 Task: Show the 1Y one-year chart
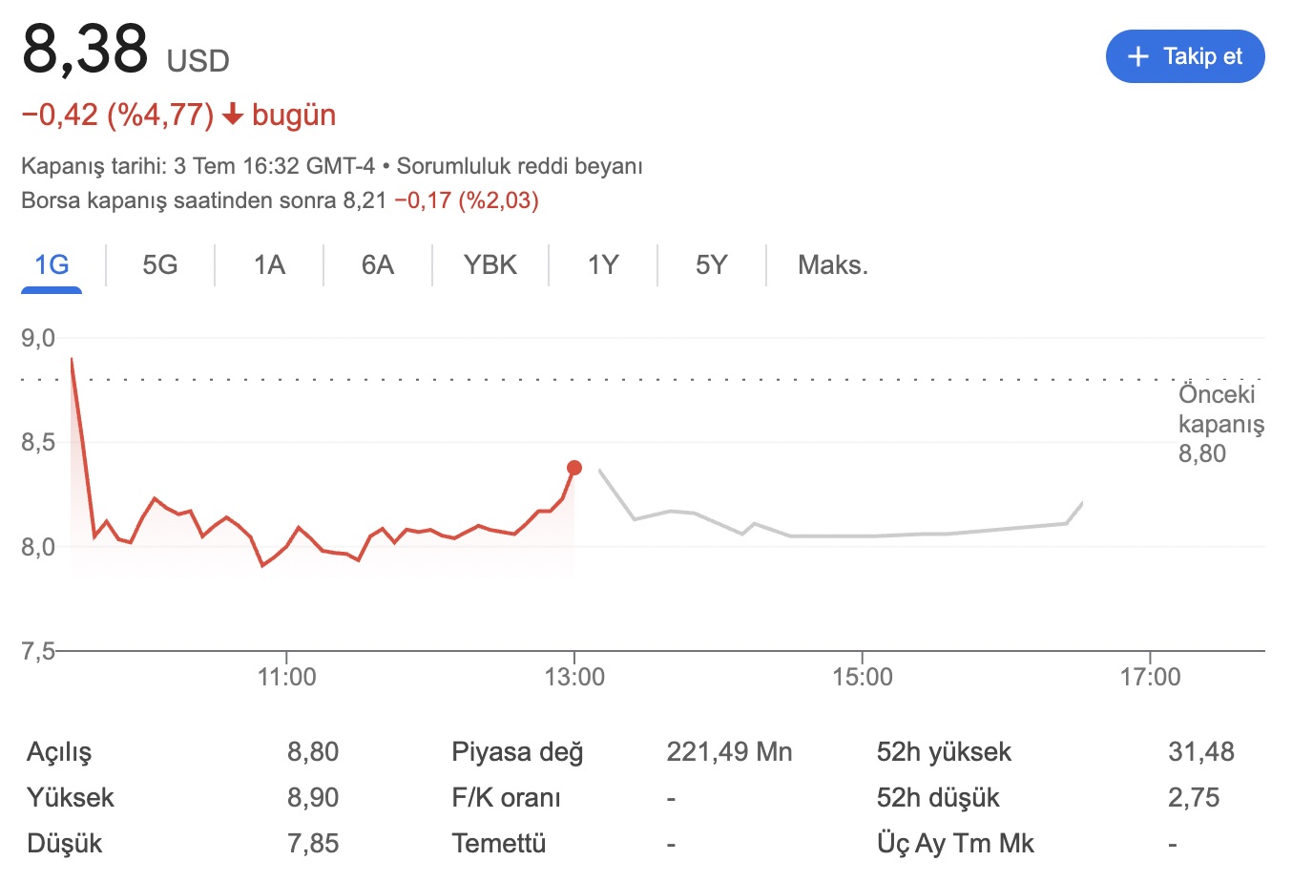tap(603, 264)
